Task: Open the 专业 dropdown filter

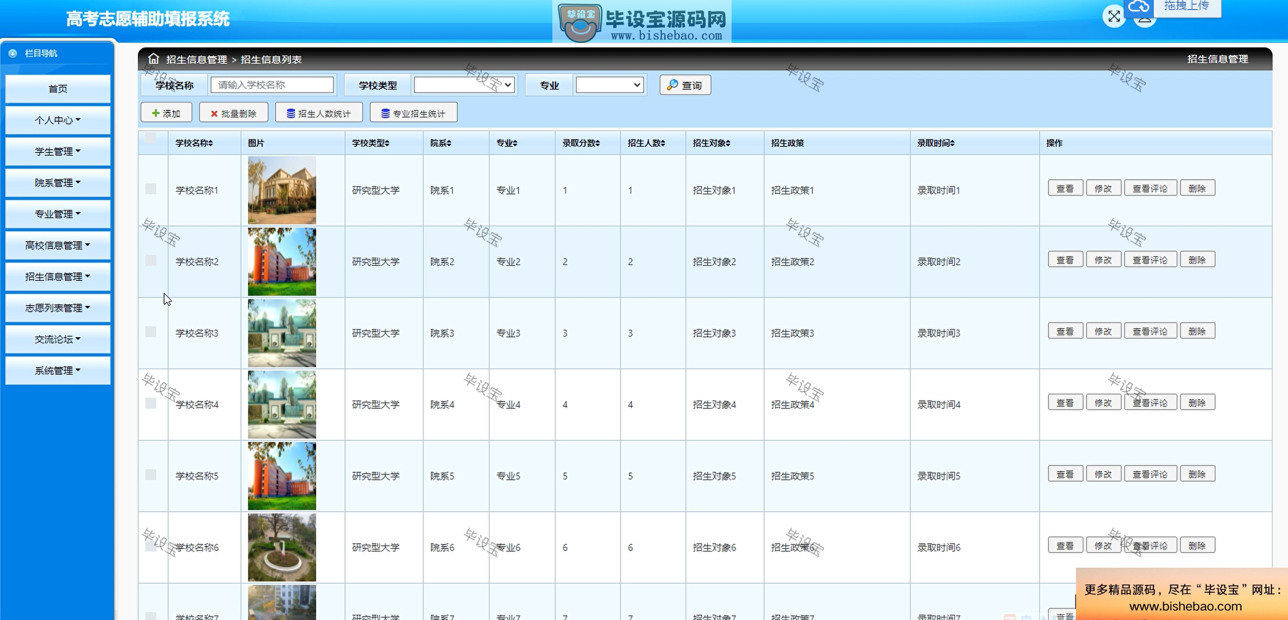Action: pyautogui.click(x=609, y=85)
